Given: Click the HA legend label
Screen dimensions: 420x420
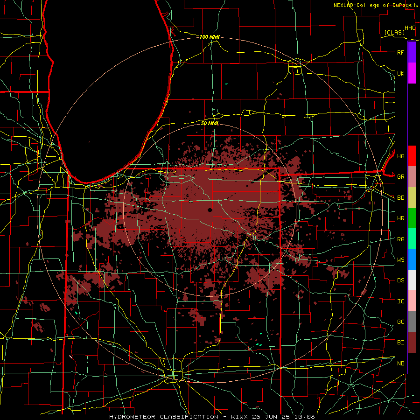Looking at the screenshot, I should [x=400, y=156].
